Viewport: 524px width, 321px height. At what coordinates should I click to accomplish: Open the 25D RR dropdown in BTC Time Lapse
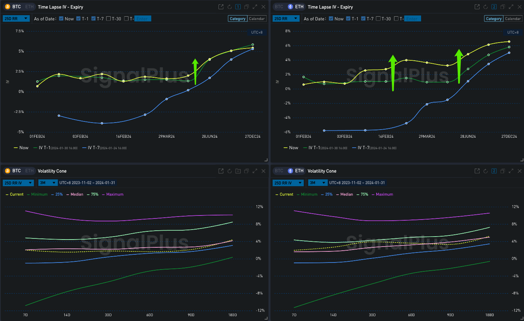(x=16, y=18)
